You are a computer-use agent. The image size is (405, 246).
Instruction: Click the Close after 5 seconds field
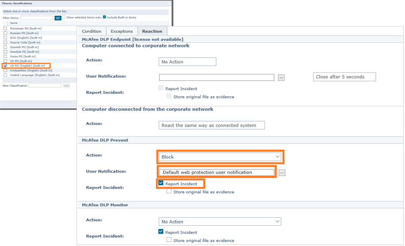tap(344, 77)
